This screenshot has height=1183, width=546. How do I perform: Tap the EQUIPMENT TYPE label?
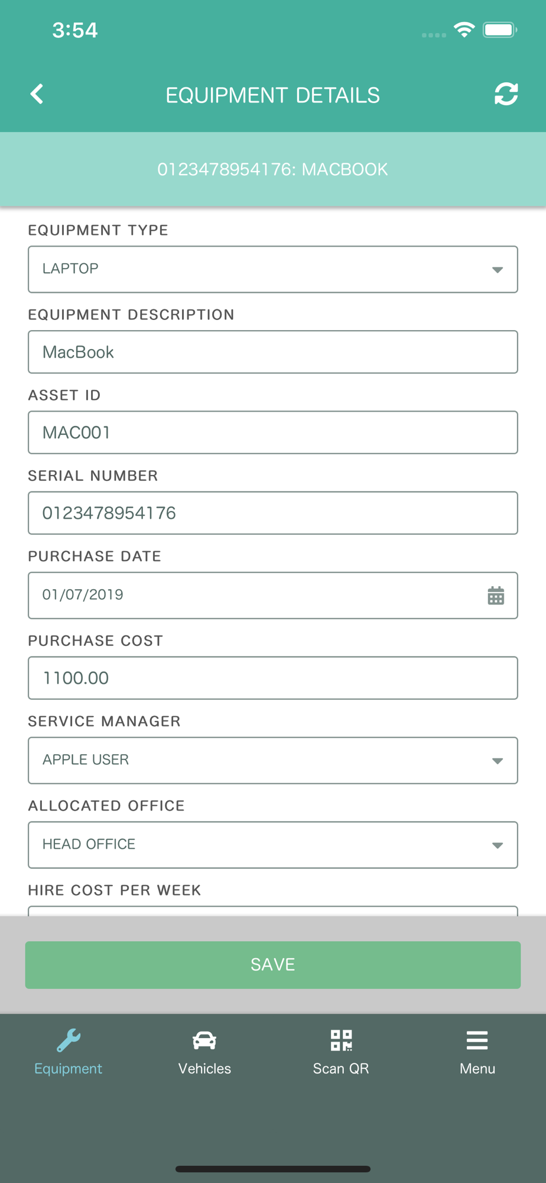click(98, 230)
